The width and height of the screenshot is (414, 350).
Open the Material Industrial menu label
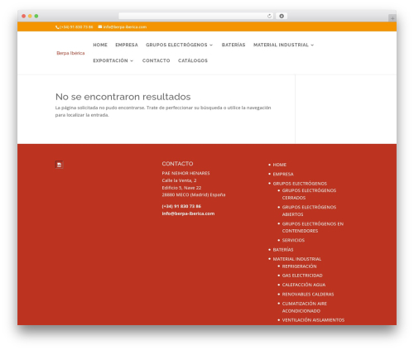coord(281,45)
